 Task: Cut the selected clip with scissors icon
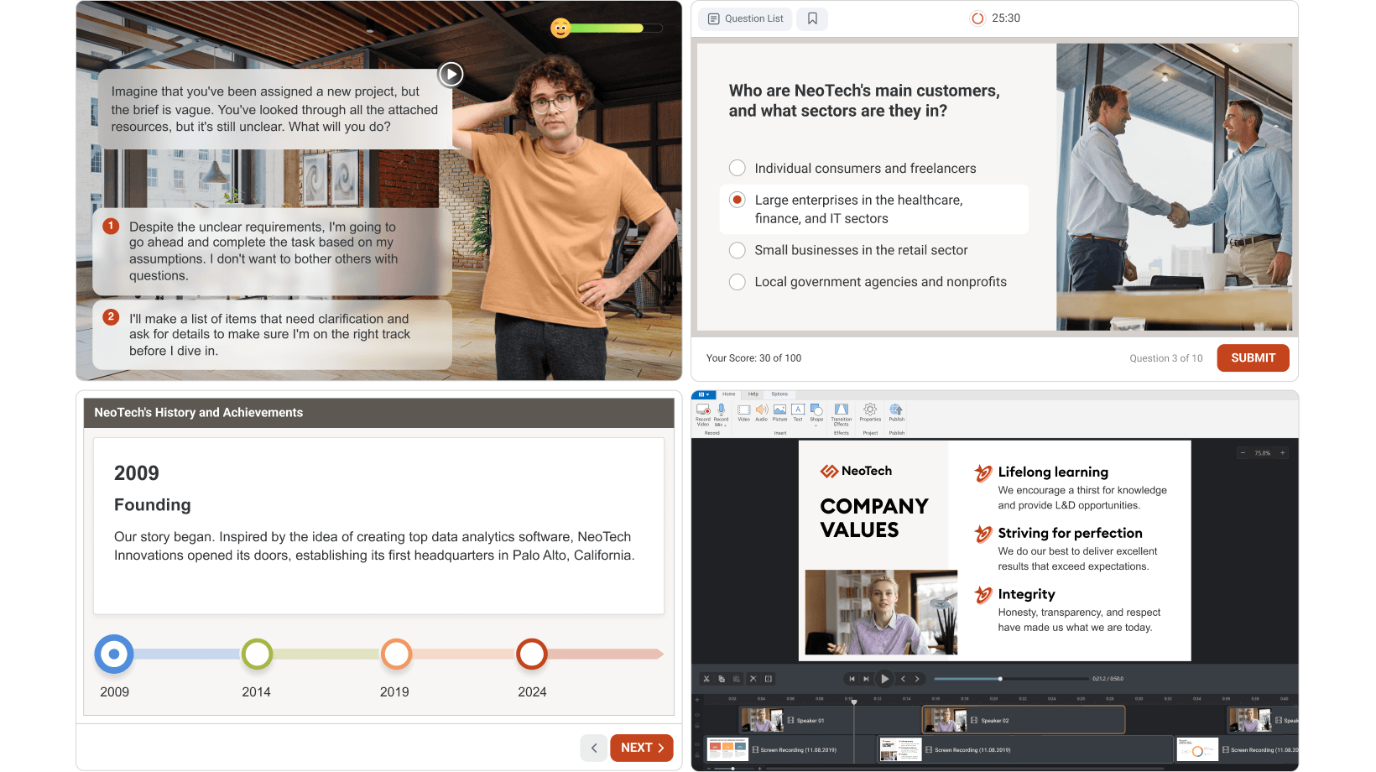(x=706, y=679)
